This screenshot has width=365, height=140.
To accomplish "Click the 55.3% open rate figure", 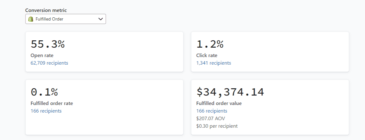I will tap(48, 44).
